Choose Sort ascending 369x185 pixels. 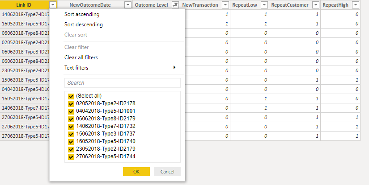(82, 14)
